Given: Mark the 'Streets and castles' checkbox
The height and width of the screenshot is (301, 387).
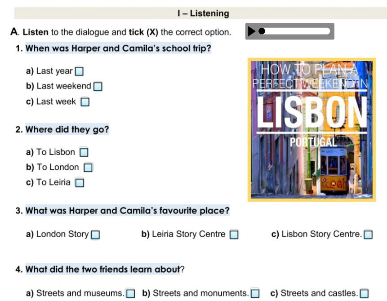Looking at the screenshot, I should [364, 294].
